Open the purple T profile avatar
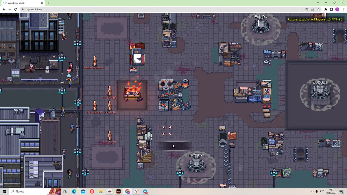347x195 pixels. [x=337, y=9]
